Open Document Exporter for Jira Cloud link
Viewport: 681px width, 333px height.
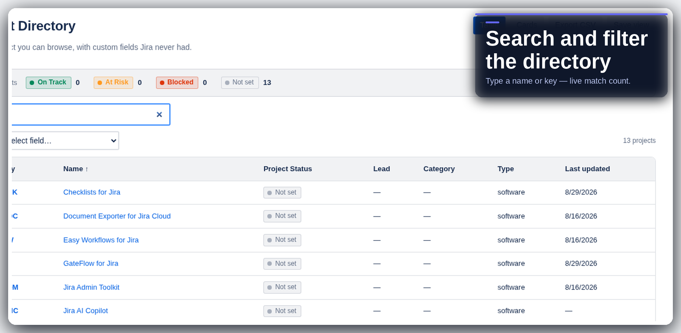(117, 216)
